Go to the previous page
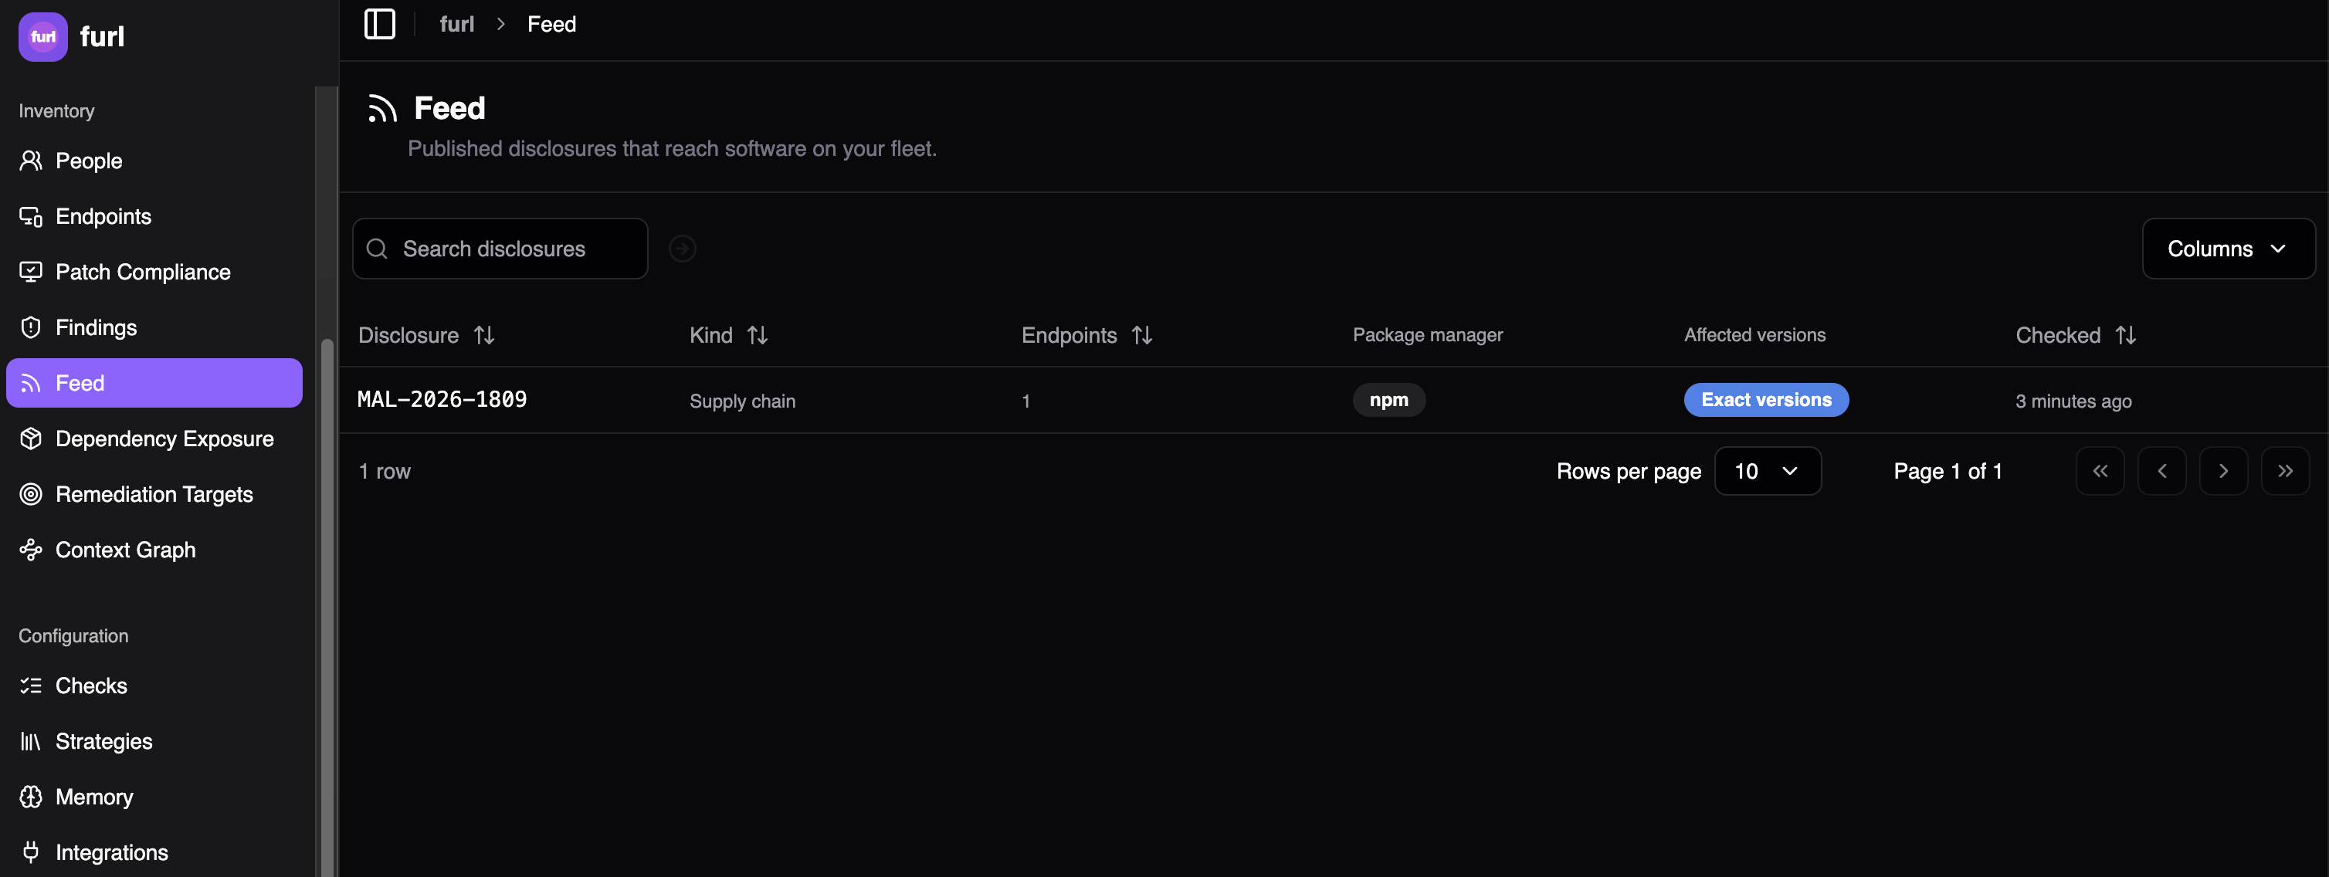The image size is (2329, 877). click(2161, 471)
